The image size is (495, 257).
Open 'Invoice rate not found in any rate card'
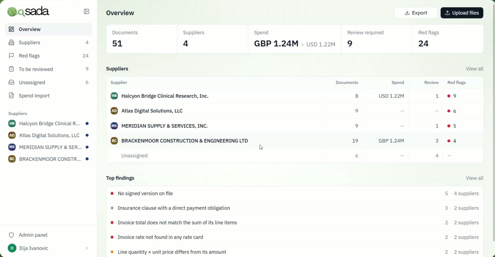(295, 237)
